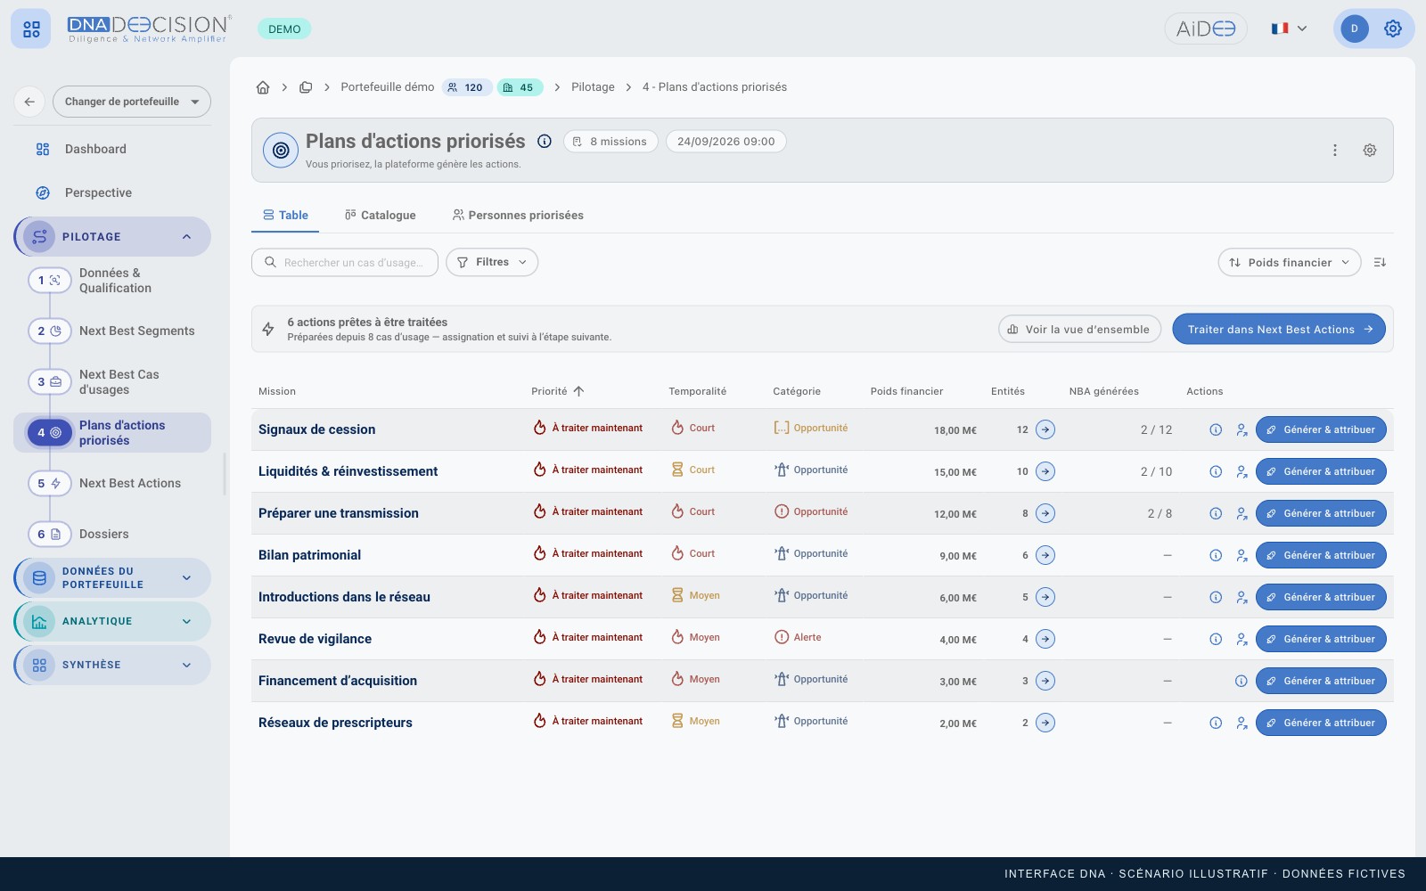Open Changer de portefeuille dropdown
The width and height of the screenshot is (1426, 891).
(132, 102)
